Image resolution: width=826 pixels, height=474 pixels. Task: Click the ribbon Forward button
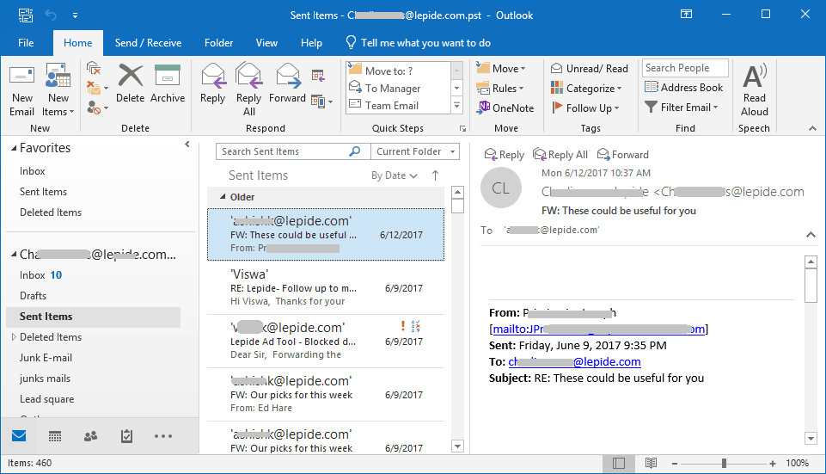coord(287,84)
